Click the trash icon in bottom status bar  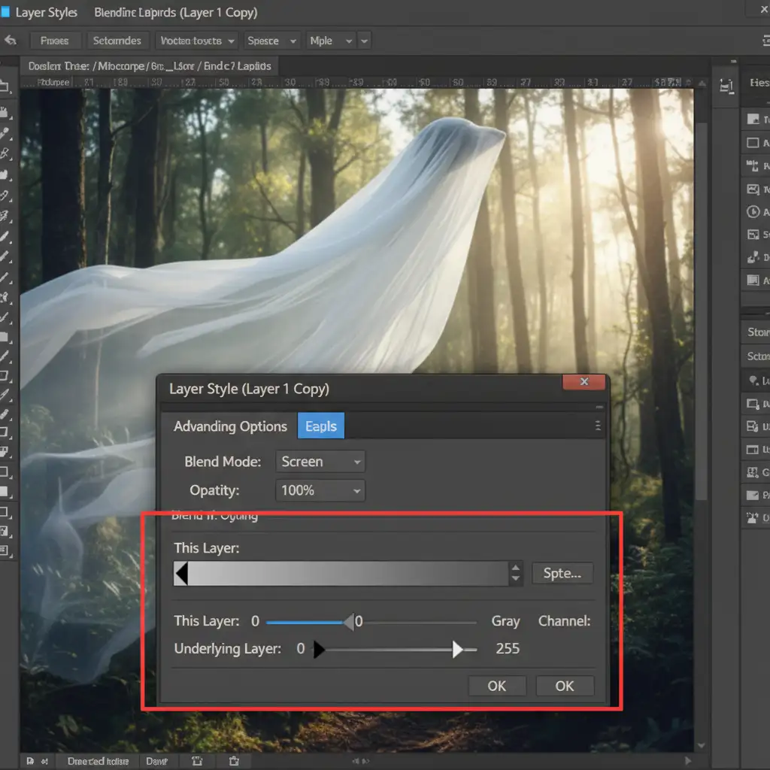coord(234,761)
